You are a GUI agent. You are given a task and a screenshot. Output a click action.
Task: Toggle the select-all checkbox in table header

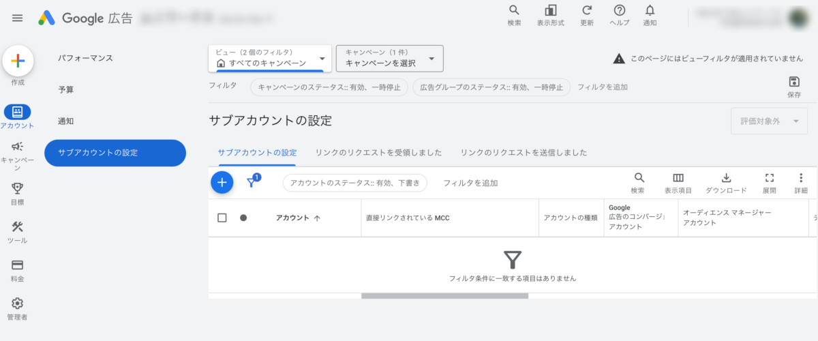[222, 218]
